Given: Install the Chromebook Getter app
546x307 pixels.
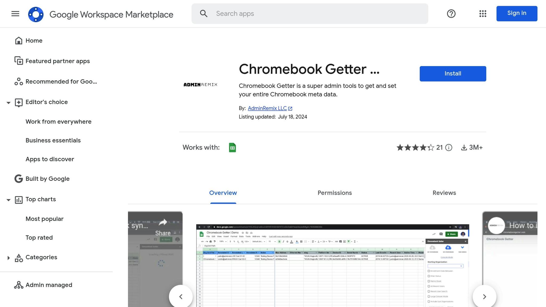Looking at the screenshot, I should pyautogui.click(x=452, y=74).
